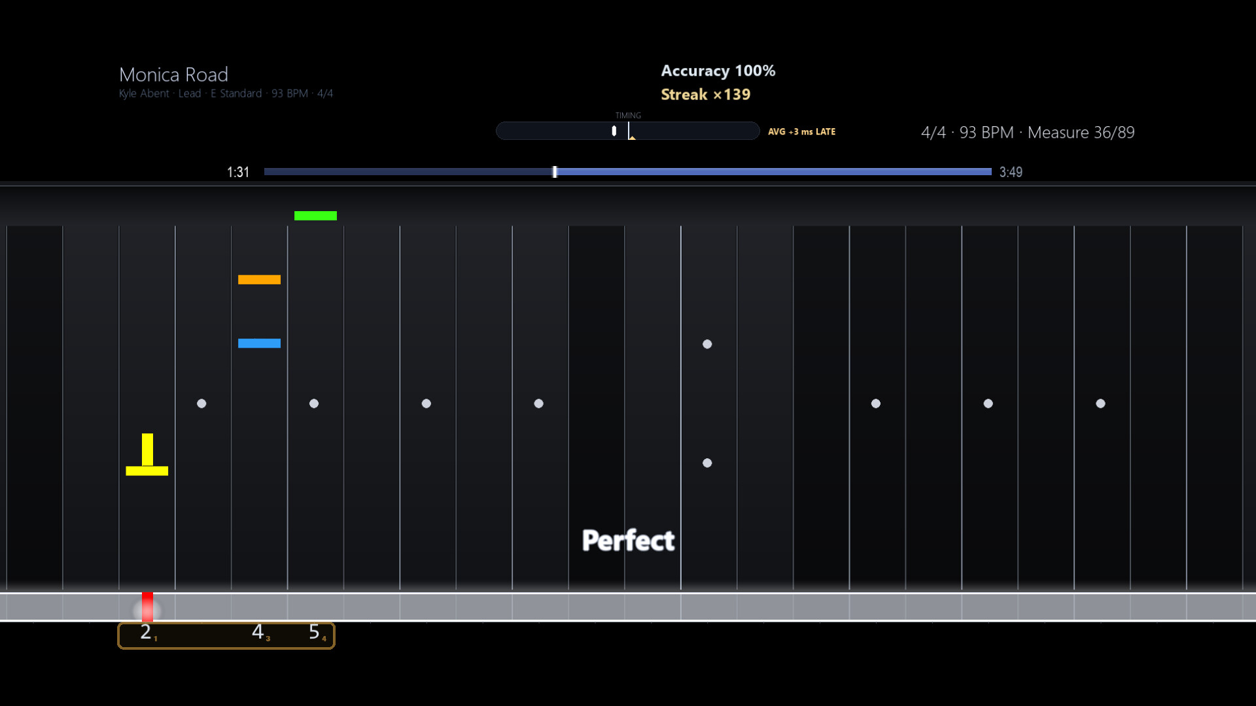Click the red string hit indicator

[148, 607]
